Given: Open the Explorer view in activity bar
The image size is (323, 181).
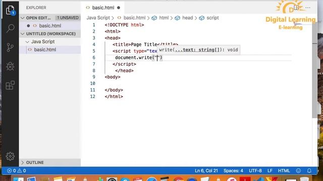Looking at the screenshot, I should pos(10,10).
